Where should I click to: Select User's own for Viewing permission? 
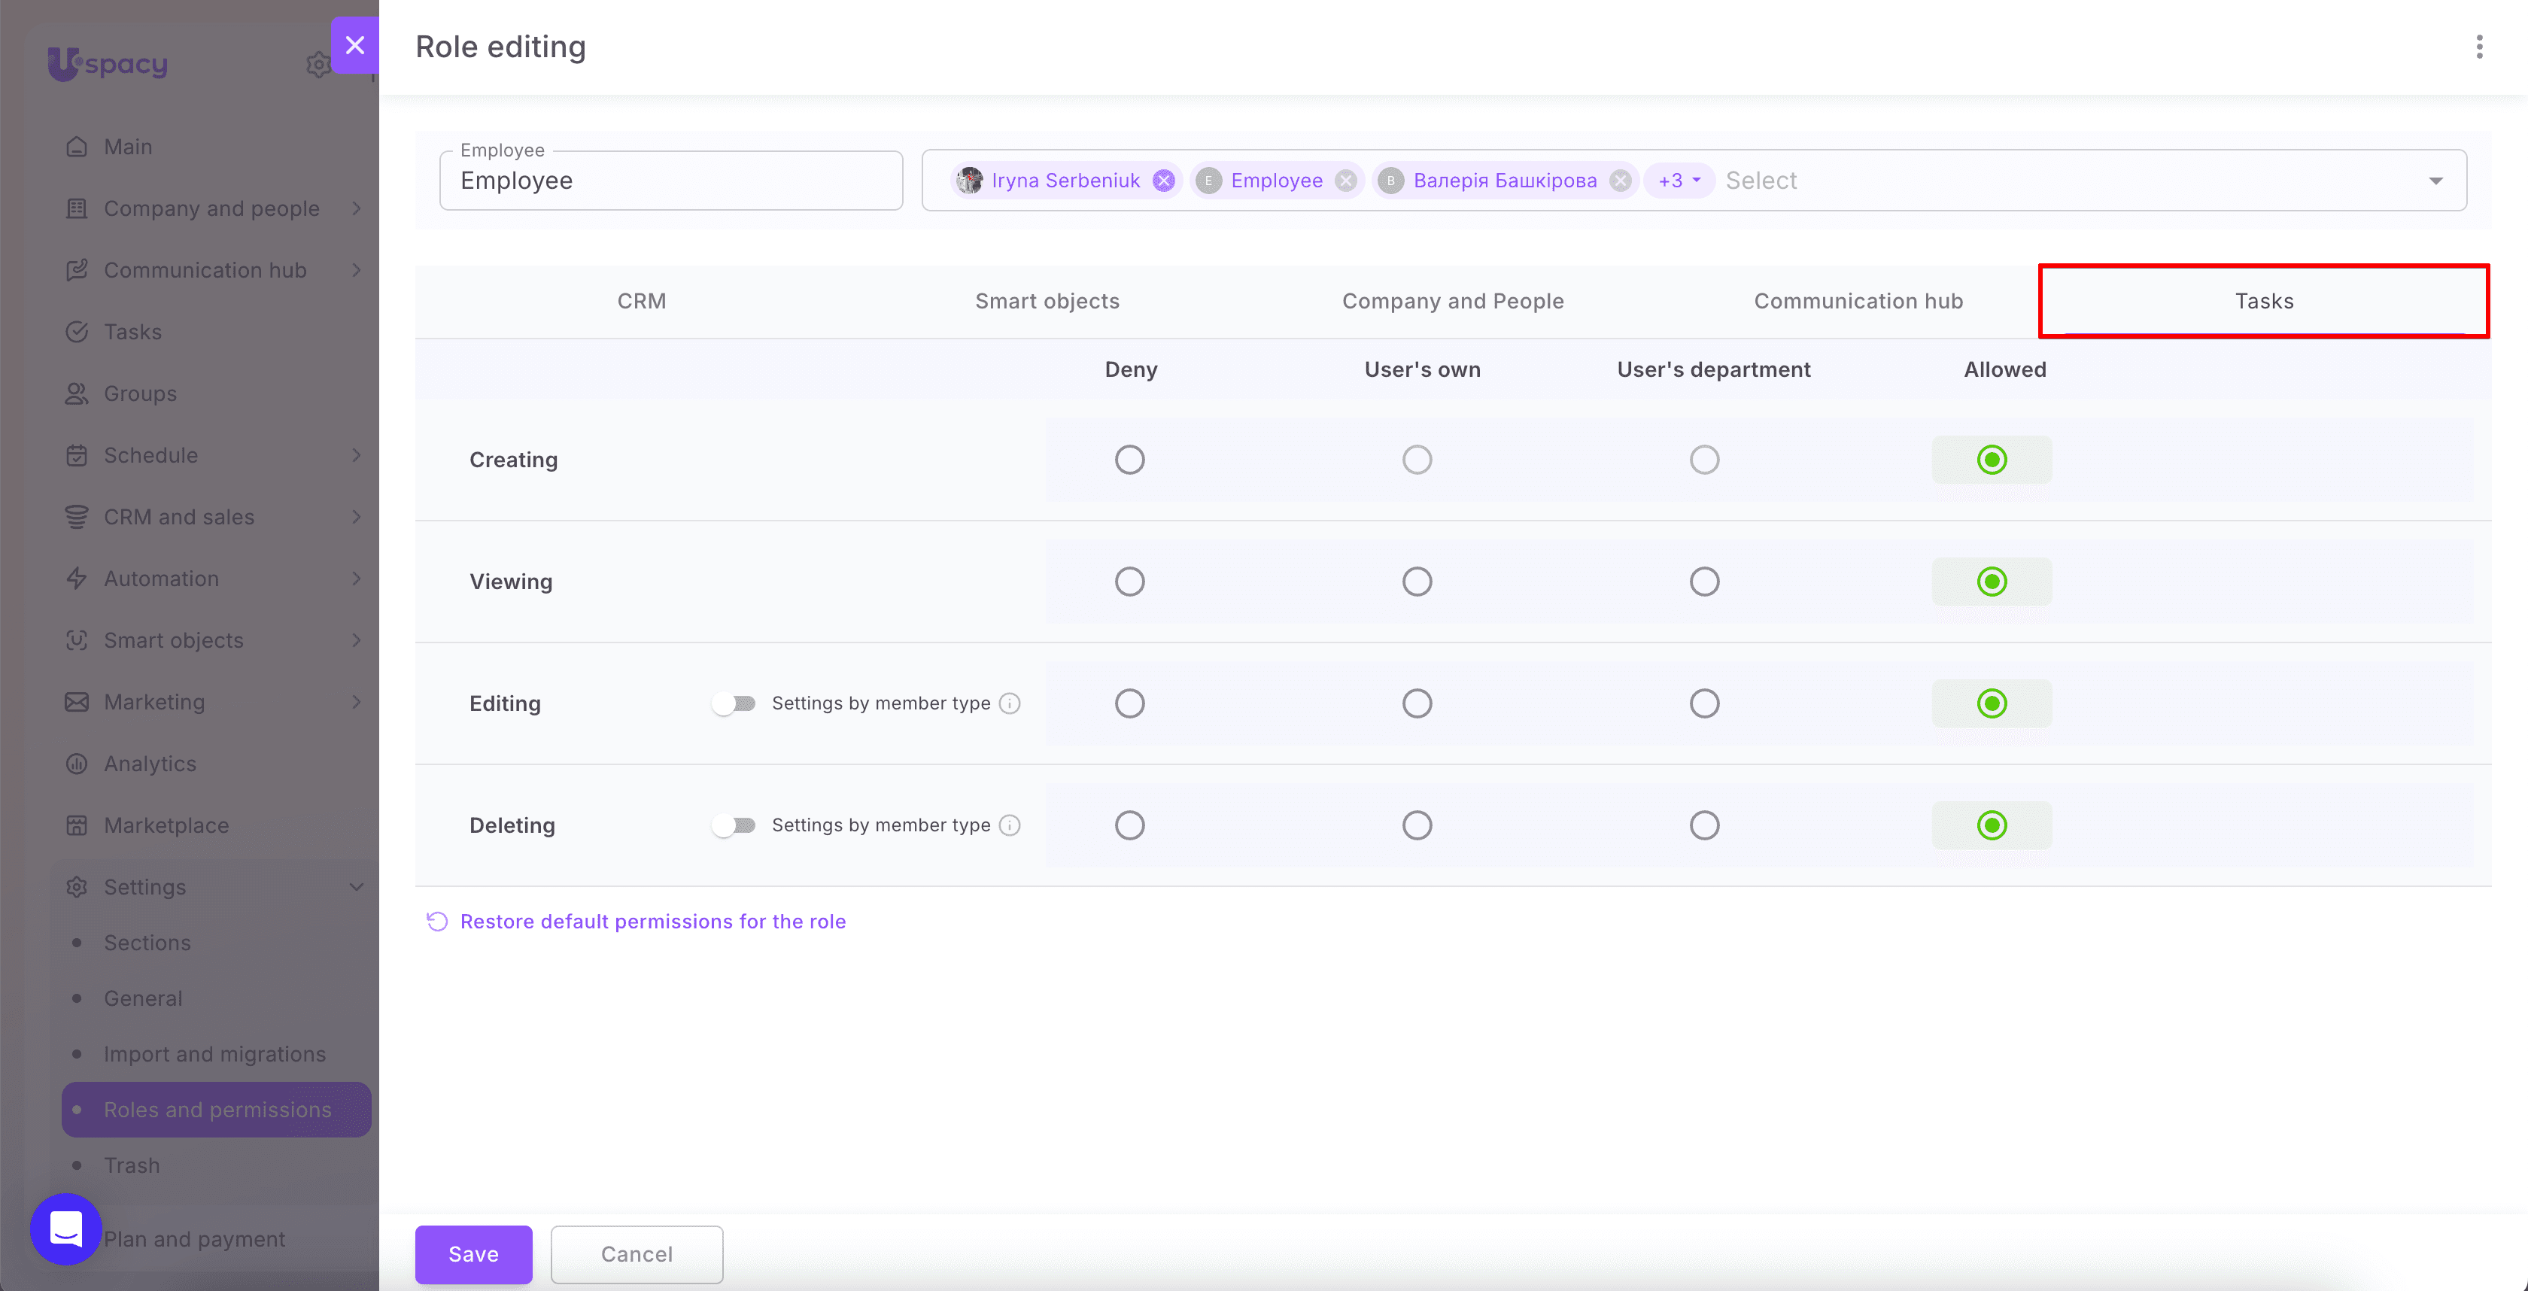coord(1417,582)
